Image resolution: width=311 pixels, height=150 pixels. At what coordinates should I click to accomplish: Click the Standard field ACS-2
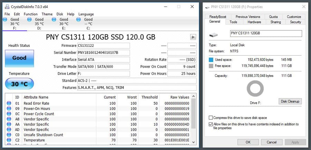point(137,81)
